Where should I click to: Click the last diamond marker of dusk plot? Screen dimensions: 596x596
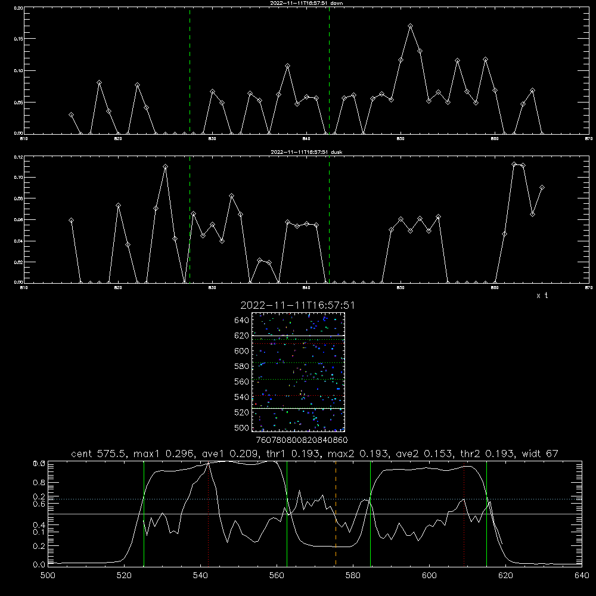click(542, 187)
